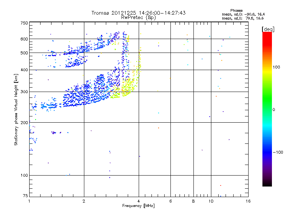Screen dimensions: 292x219
Task: Click the upper blue trace near 2 MHz, 500 km
Action: [84, 49]
